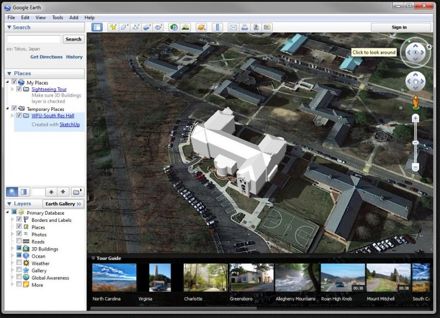Expand the 3D Buildings layer node
This screenshot has width=440, height=318.
[12, 248]
